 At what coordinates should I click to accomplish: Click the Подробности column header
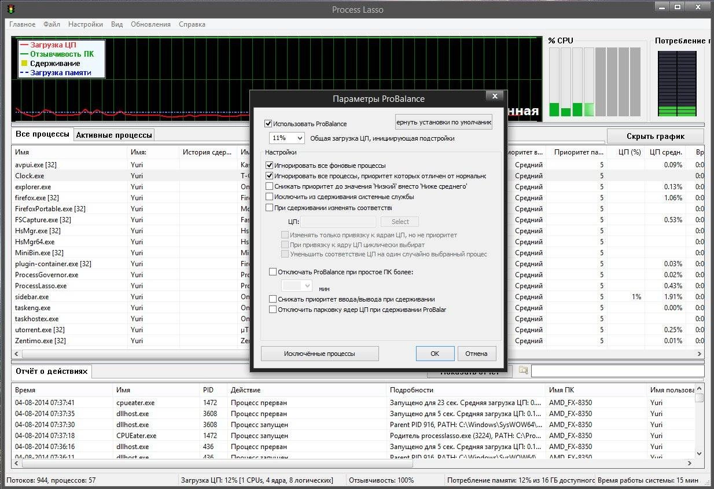point(466,390)
